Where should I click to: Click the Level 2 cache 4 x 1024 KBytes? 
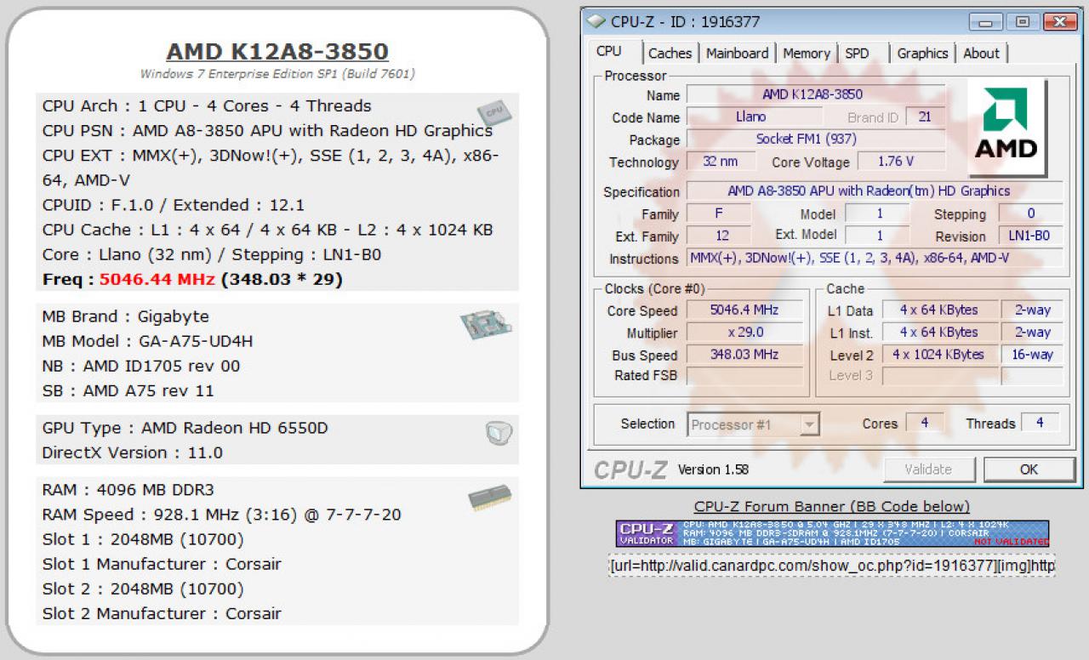coord(938,354)
